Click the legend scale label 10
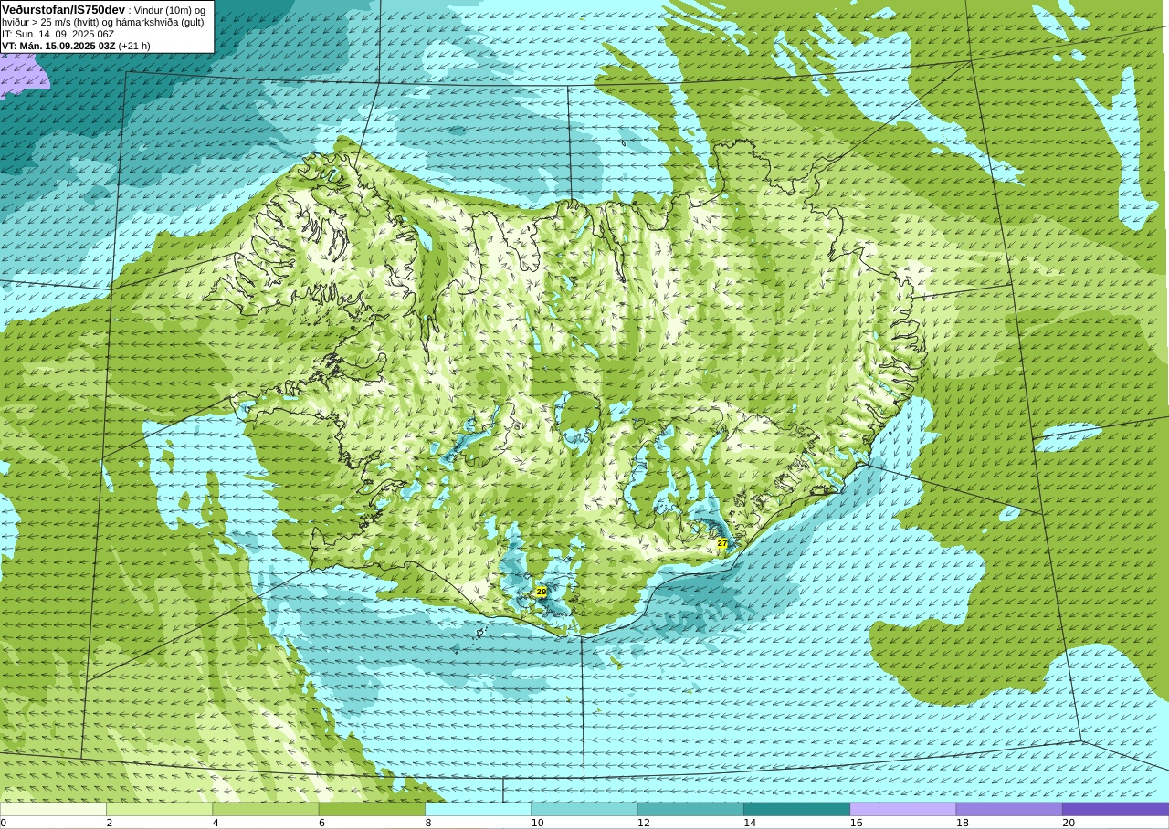The image size is (1169, 829). tap(537, 823)
